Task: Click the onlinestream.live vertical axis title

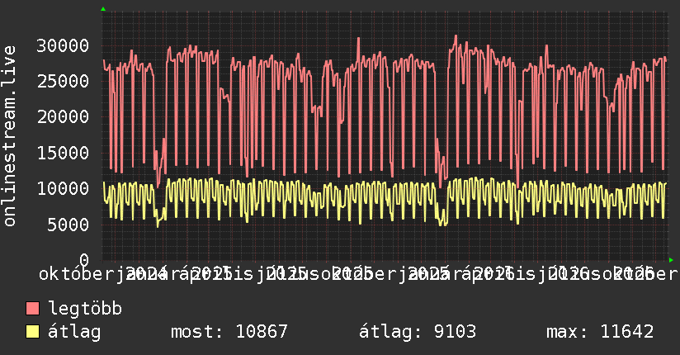Action: pyautogui.click(x=10, y=136)
